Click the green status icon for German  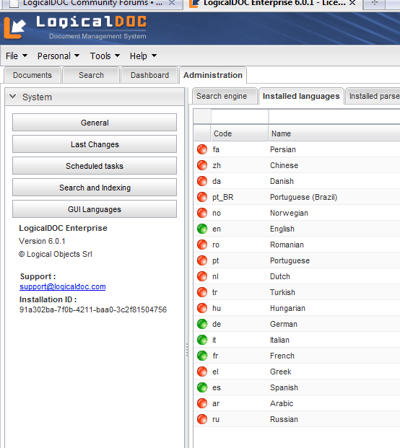click(x=202, y=324)
